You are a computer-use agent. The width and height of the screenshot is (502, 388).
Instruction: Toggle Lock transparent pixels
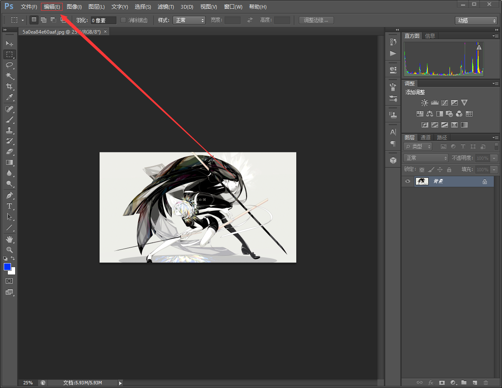pyautogui.click(x=422, y=170)
